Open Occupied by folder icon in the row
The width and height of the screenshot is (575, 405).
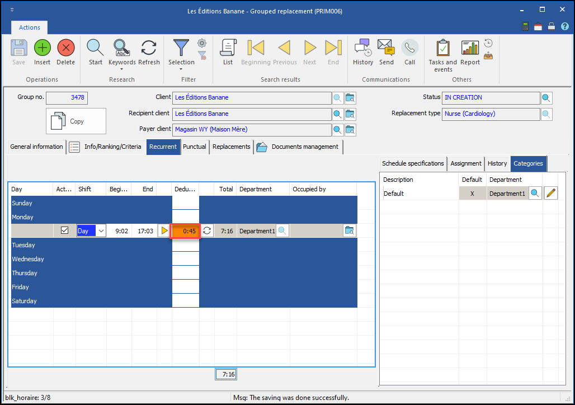(x=350, y=230)
